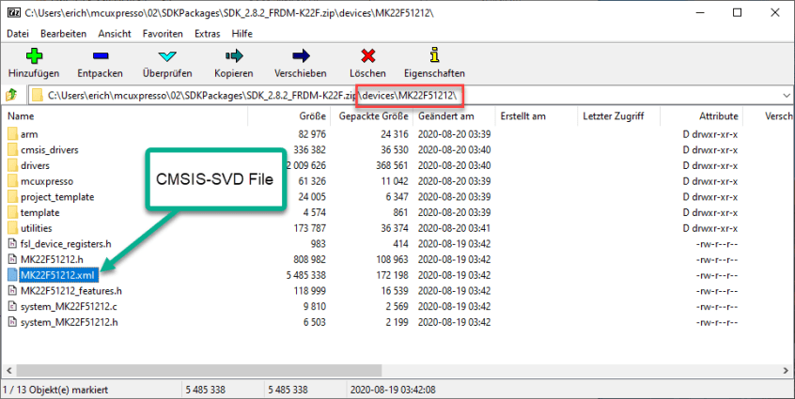
Task: Click the Name column header
Action: (22, 116)
